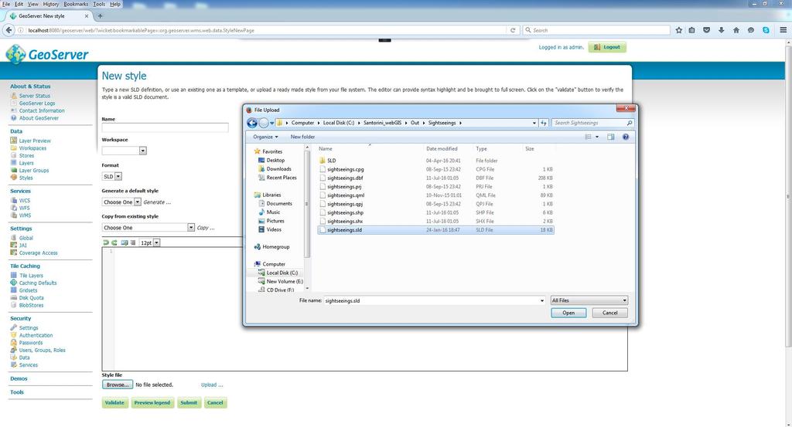The width and height of the screenshot is (792, 427).
Task: Open the View menu in the menu bar
Action: tap(32, 4)
